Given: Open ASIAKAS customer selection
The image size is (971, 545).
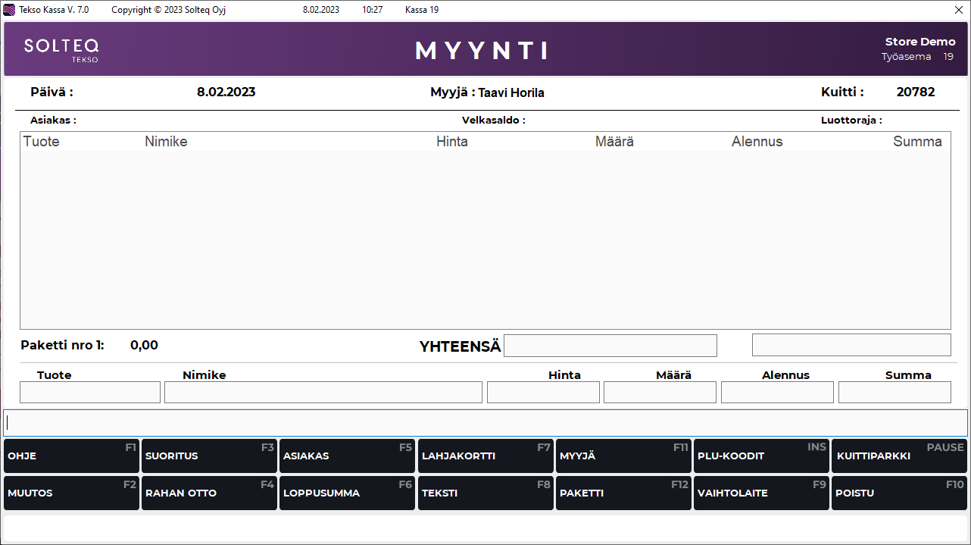Looking at the screenshot, I should click(x=347, y=456).
